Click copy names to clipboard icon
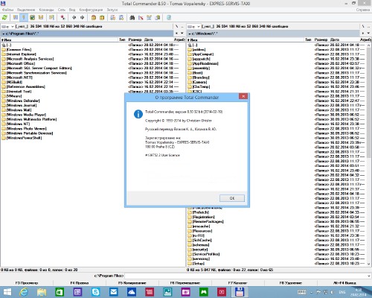This screenshot has width=372, height=298. (x=158, y=17)
